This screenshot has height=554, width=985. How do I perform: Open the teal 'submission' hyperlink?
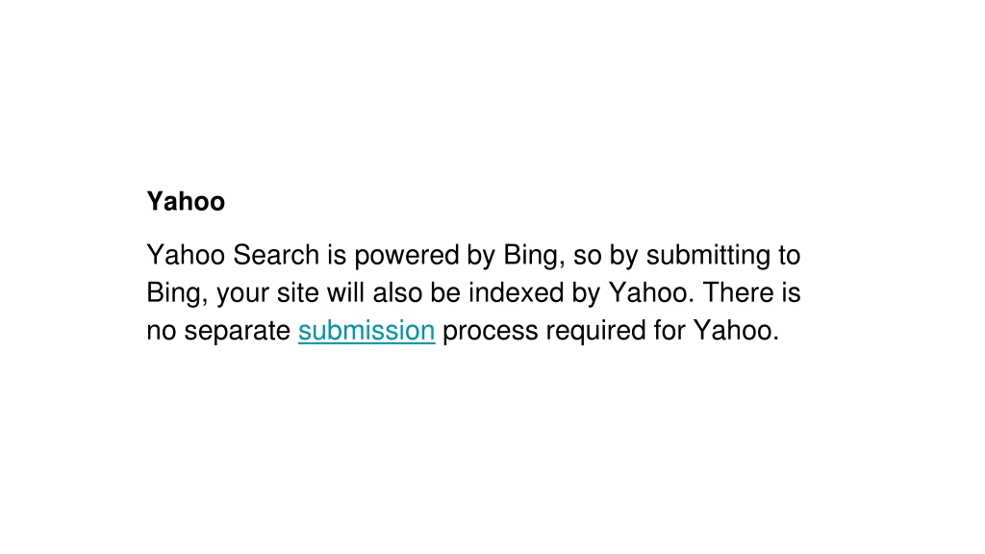(x=366, y=331)
